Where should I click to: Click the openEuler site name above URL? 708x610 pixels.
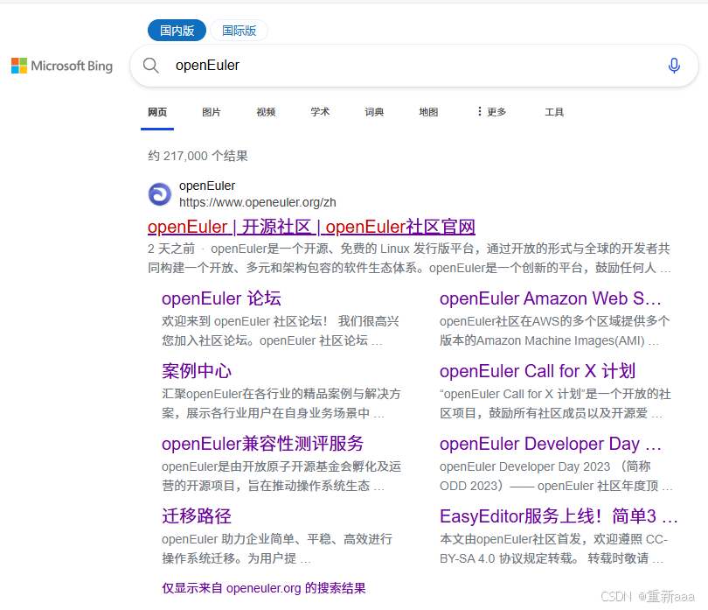(x=207, y=186)
